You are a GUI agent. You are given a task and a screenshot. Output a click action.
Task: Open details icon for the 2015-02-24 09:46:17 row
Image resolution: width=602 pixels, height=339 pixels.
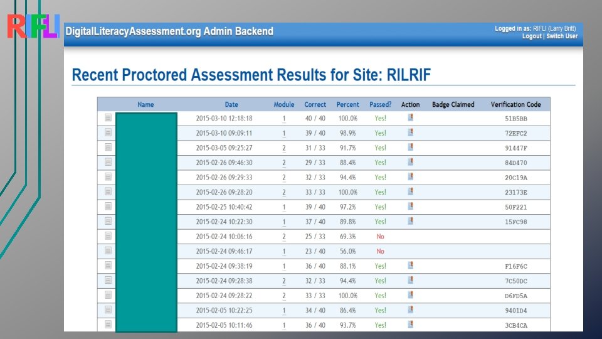pyautogui.click(x=108, y=251)
